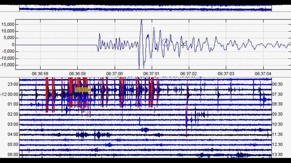Click the 06:36:58 time axis label

[x=40, y=73]
